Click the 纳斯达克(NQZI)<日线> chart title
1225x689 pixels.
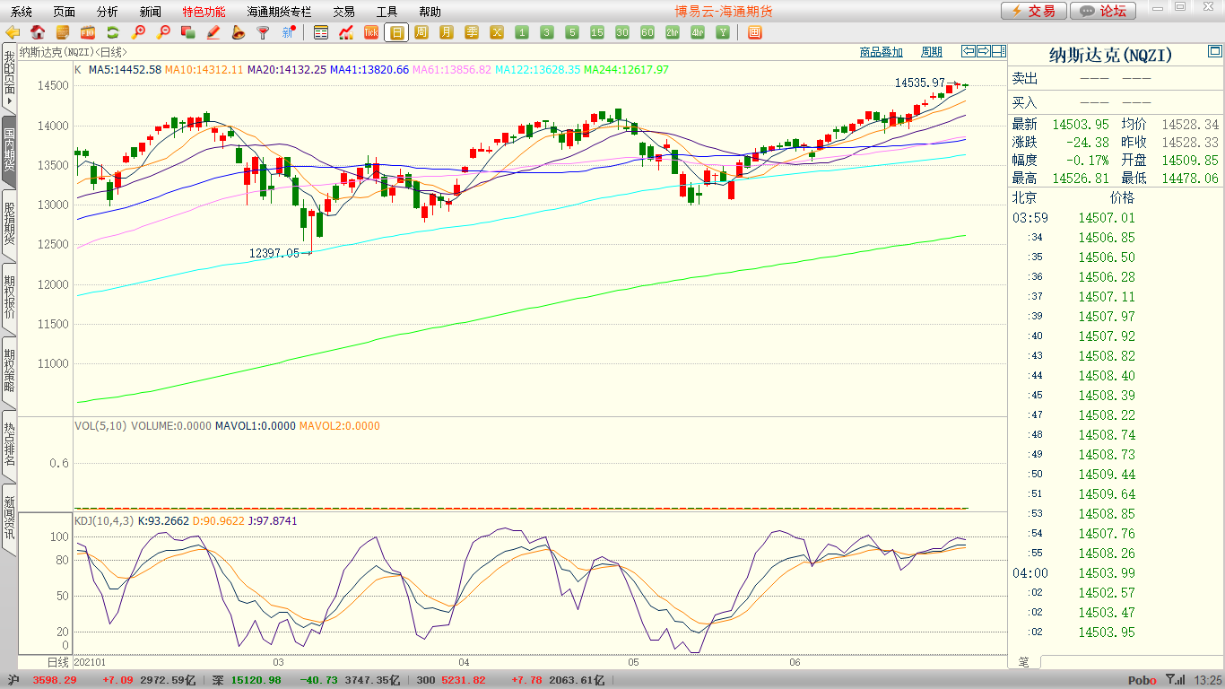coord(74,52)
